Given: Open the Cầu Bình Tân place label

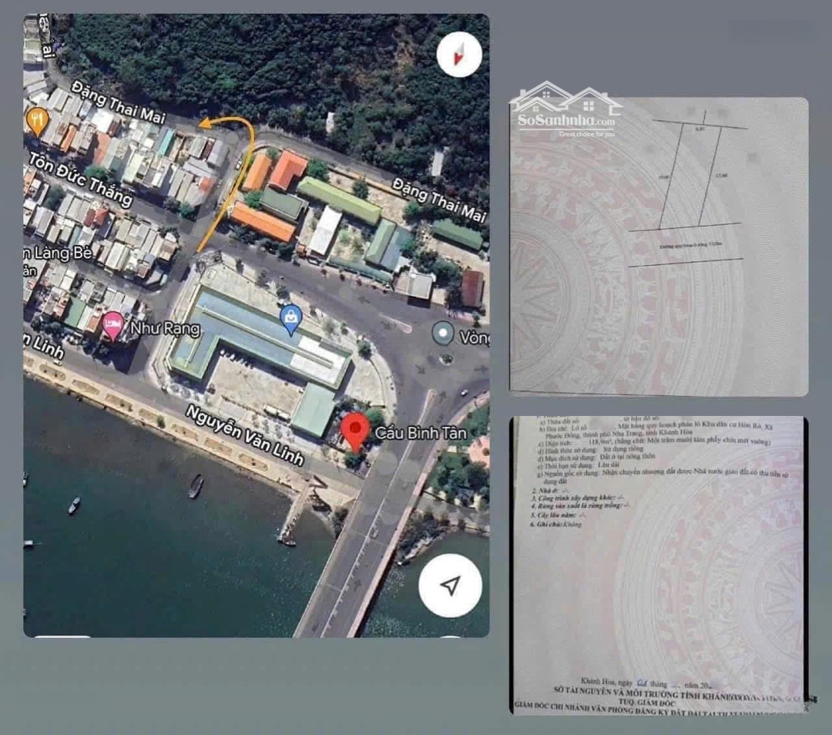Looking at the screenshot, I should tap(421, 433).
